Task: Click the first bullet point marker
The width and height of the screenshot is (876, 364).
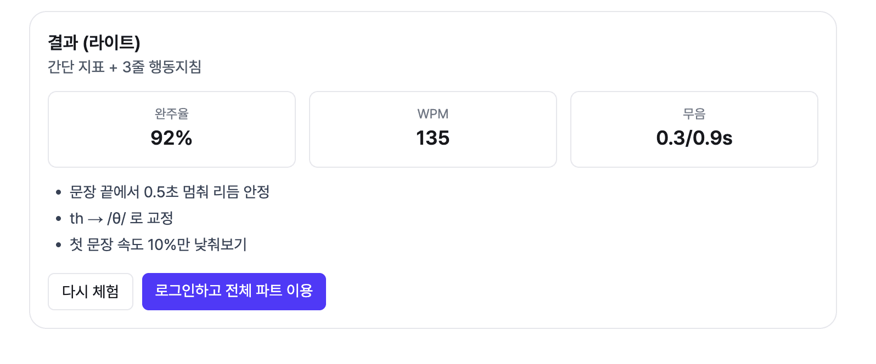Action: (x=58, y=192)
